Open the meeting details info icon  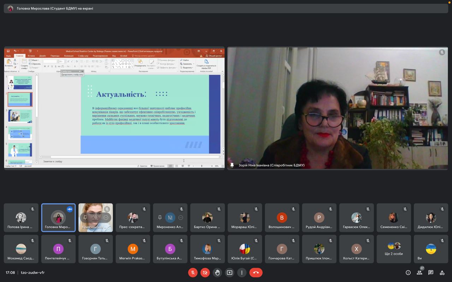[408, 272]
